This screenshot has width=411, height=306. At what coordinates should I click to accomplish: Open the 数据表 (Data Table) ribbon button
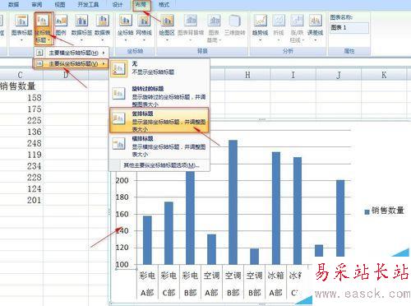[102, 28]
